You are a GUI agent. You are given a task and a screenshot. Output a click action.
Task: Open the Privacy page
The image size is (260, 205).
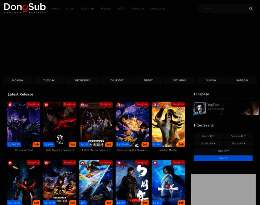click(106, 9)
